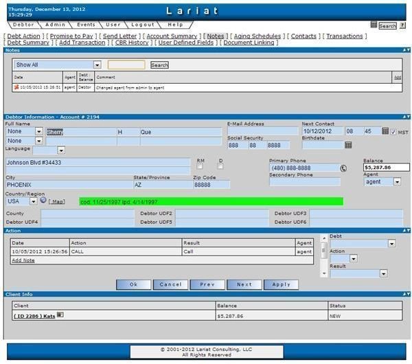Click Add Note link in Action table
The image size is (412, 364).
pos(23,260)
